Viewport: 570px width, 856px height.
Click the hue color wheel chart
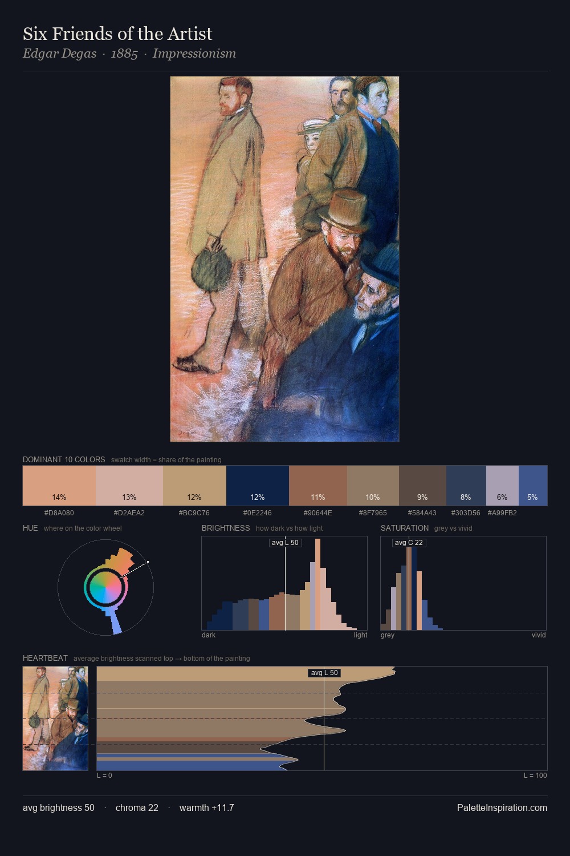[x=105, y=587]
